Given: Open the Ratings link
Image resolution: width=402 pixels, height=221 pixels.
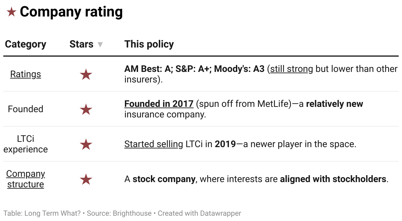Looking at the screenshot, I should click(26, 74).
